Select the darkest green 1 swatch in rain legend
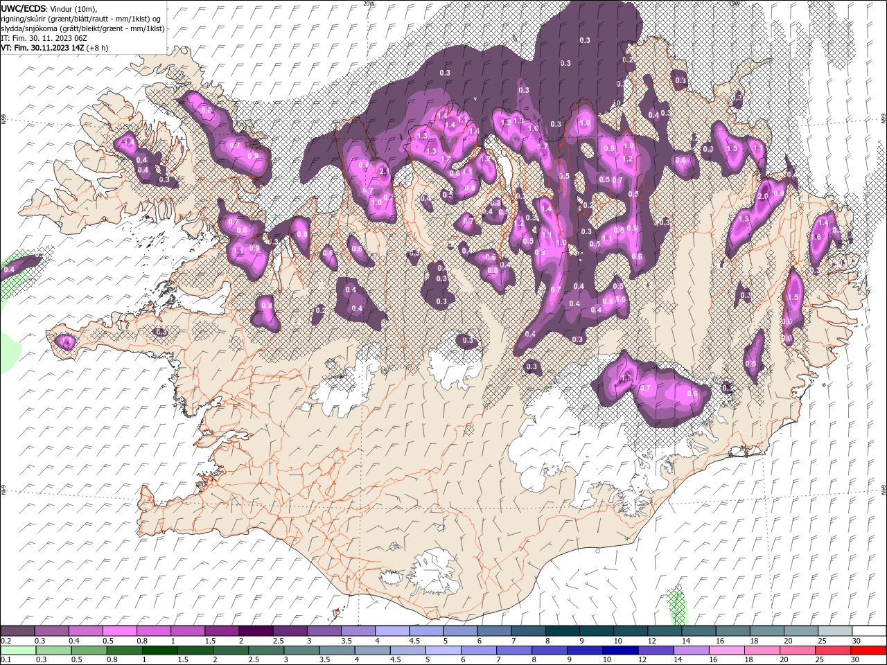 pos(160,650)
